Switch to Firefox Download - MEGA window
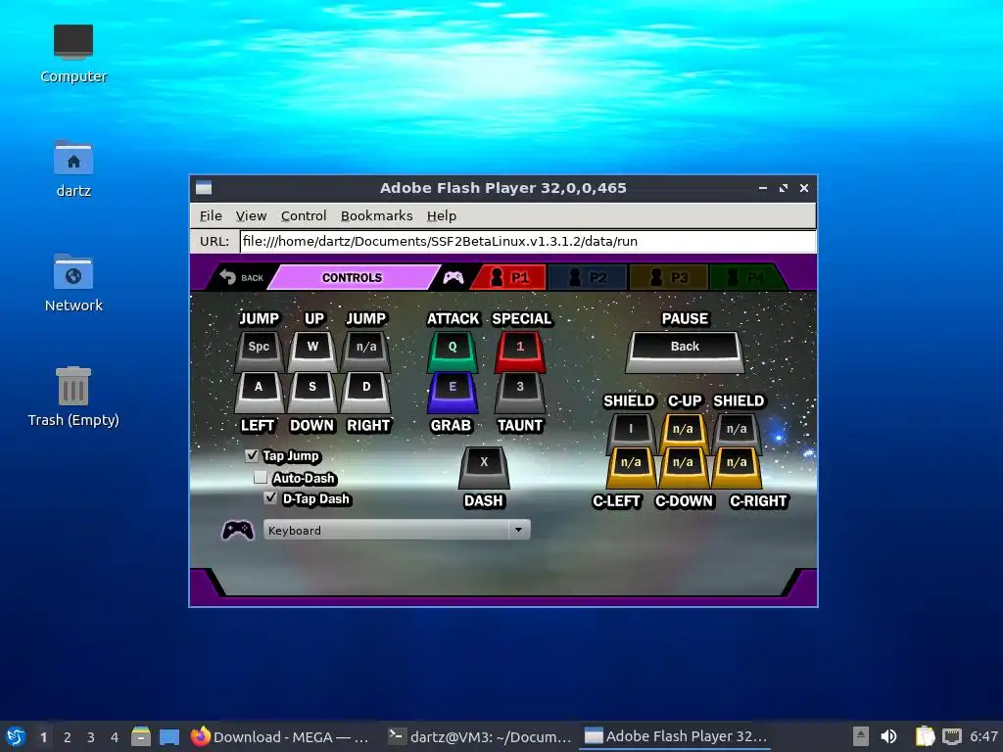 pyautogui.click(x=281, y=736)
